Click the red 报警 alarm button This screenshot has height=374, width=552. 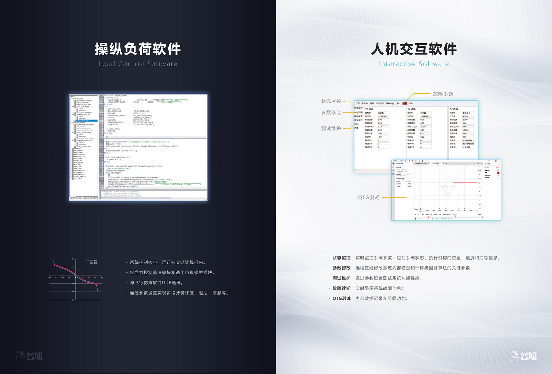tap(405, 103)
